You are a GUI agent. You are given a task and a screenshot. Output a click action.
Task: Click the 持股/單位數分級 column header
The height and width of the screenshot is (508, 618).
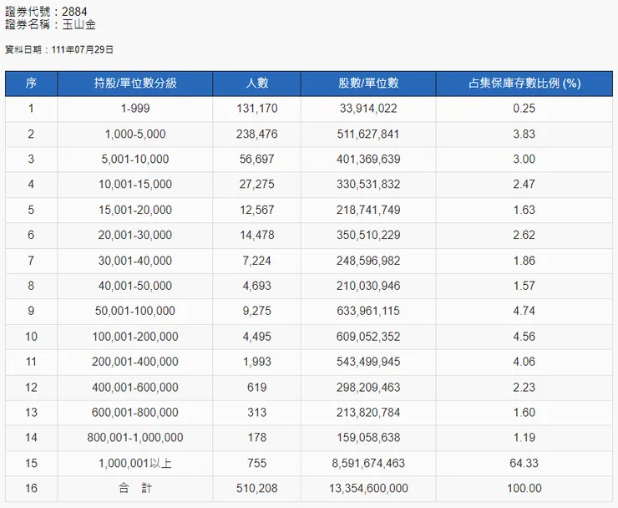pos(135,84)
